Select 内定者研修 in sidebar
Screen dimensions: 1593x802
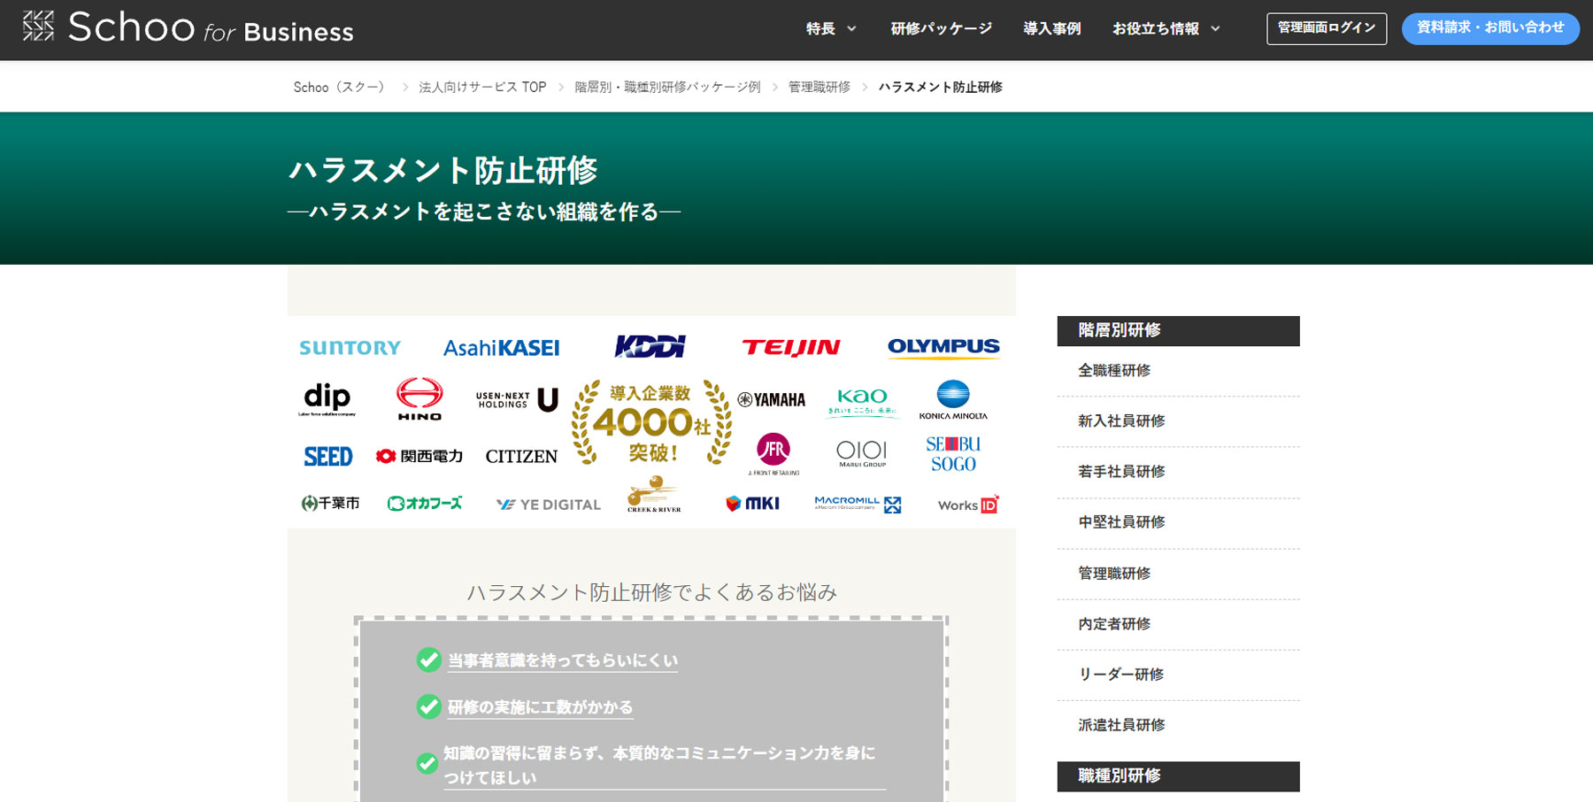point(1114,623)
